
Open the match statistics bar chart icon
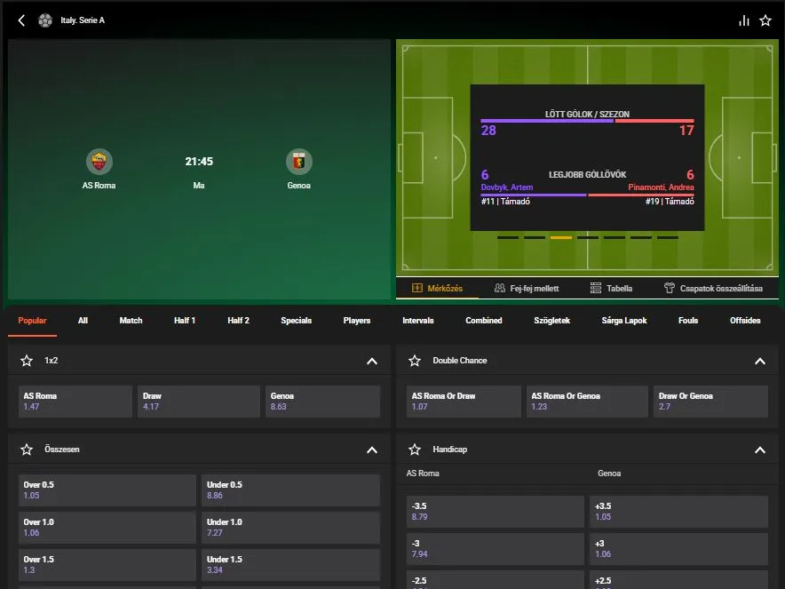[x=744, y=20]
